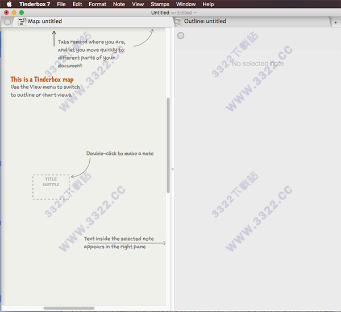Click the circle button left of Map tab
The width and height of the screenshot is (341, 312).
coord(7,22)
